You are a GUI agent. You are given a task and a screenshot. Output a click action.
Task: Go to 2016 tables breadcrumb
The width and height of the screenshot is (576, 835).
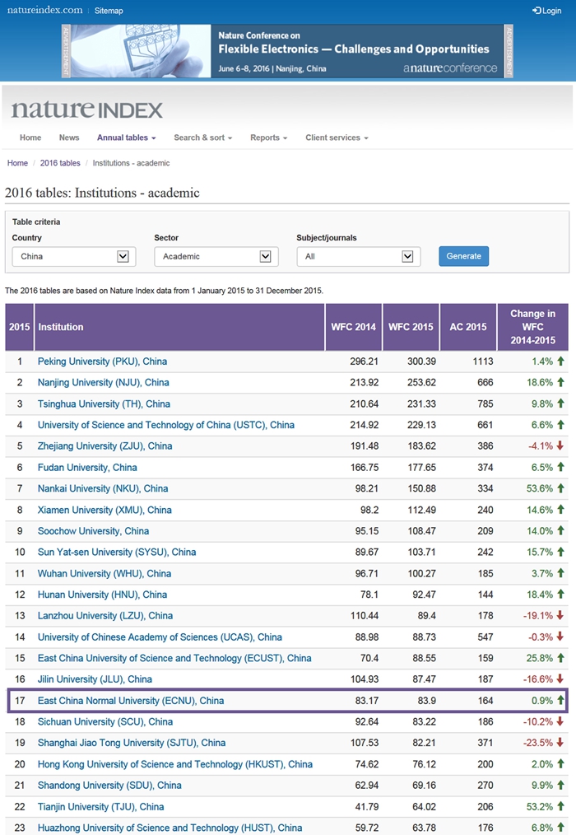[x=60, y=163]
